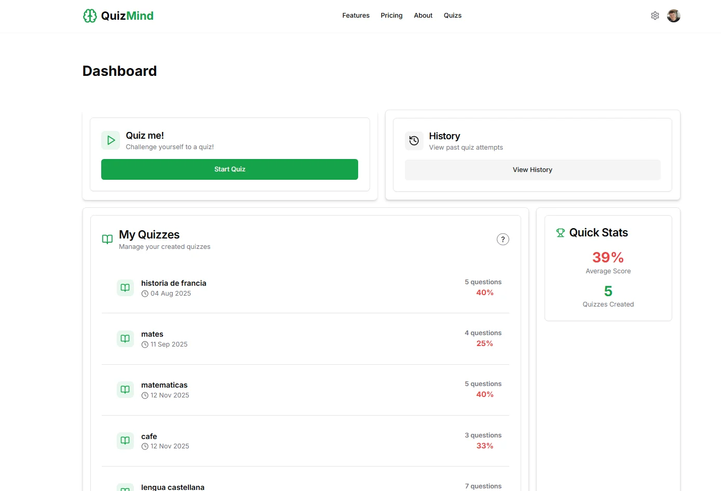Open Quizs in the top navigation
The width and height of the screenshot is (721, 491).
(453, 16)
